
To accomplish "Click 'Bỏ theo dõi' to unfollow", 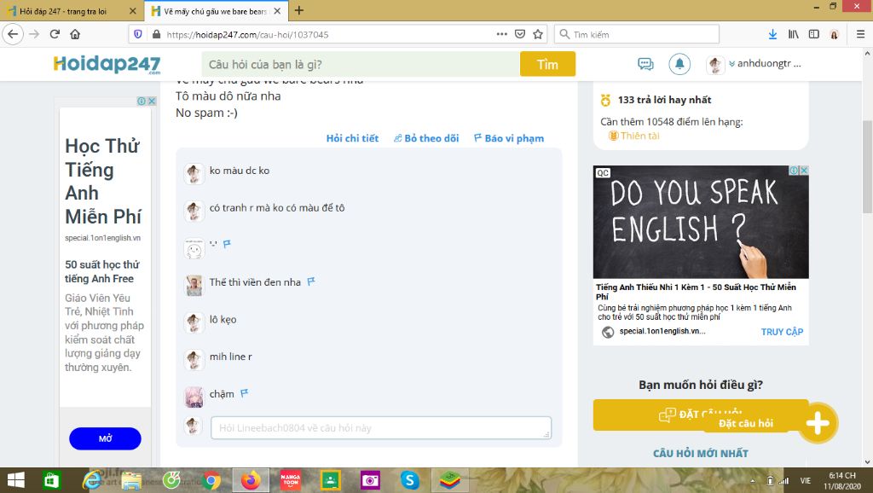I will [x=426, y=138].
